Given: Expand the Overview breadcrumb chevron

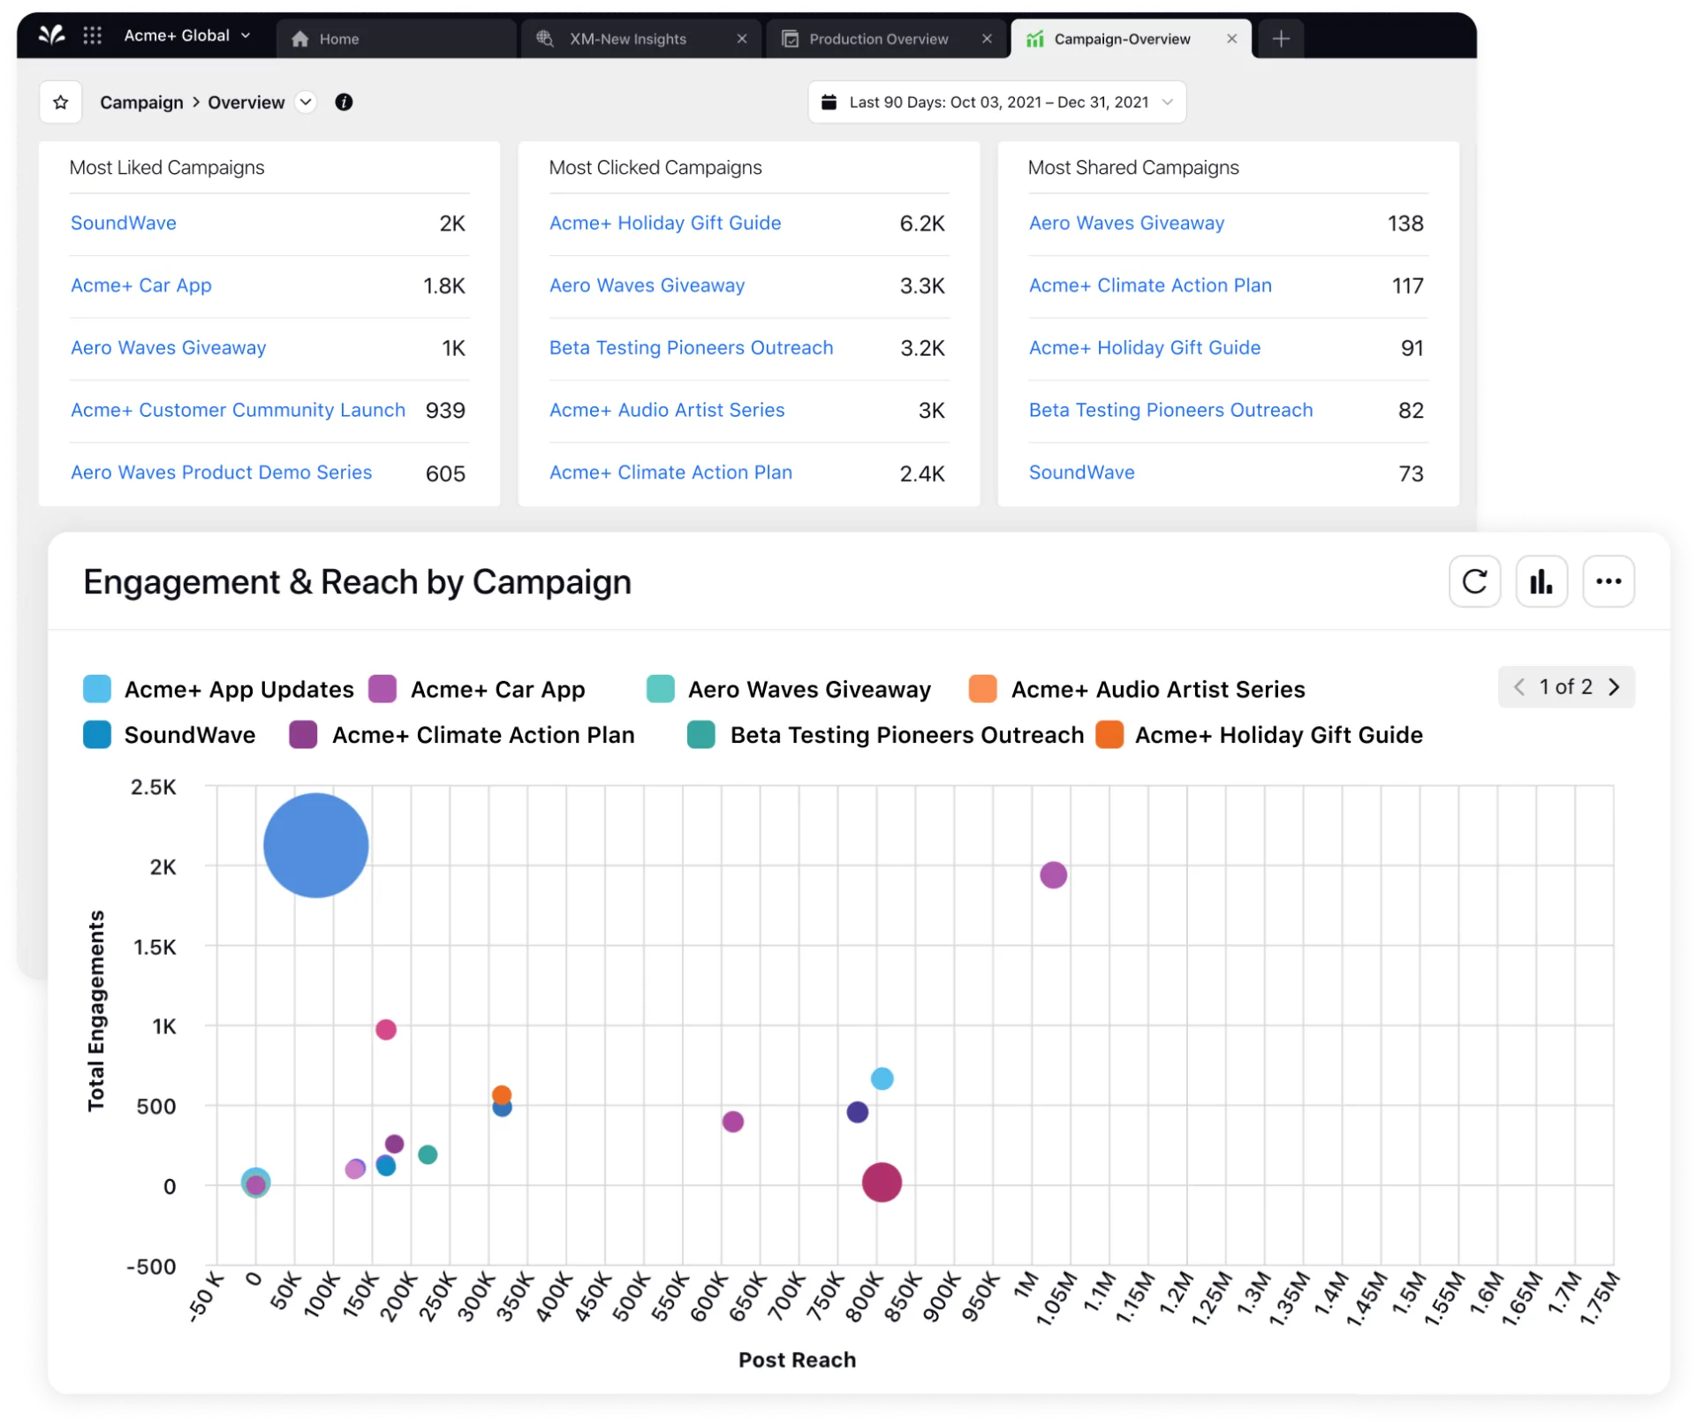Looking at the screenshot, I should click(306, 102).
